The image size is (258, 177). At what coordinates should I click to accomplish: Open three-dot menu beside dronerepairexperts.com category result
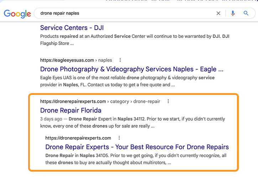pos(168,101)
